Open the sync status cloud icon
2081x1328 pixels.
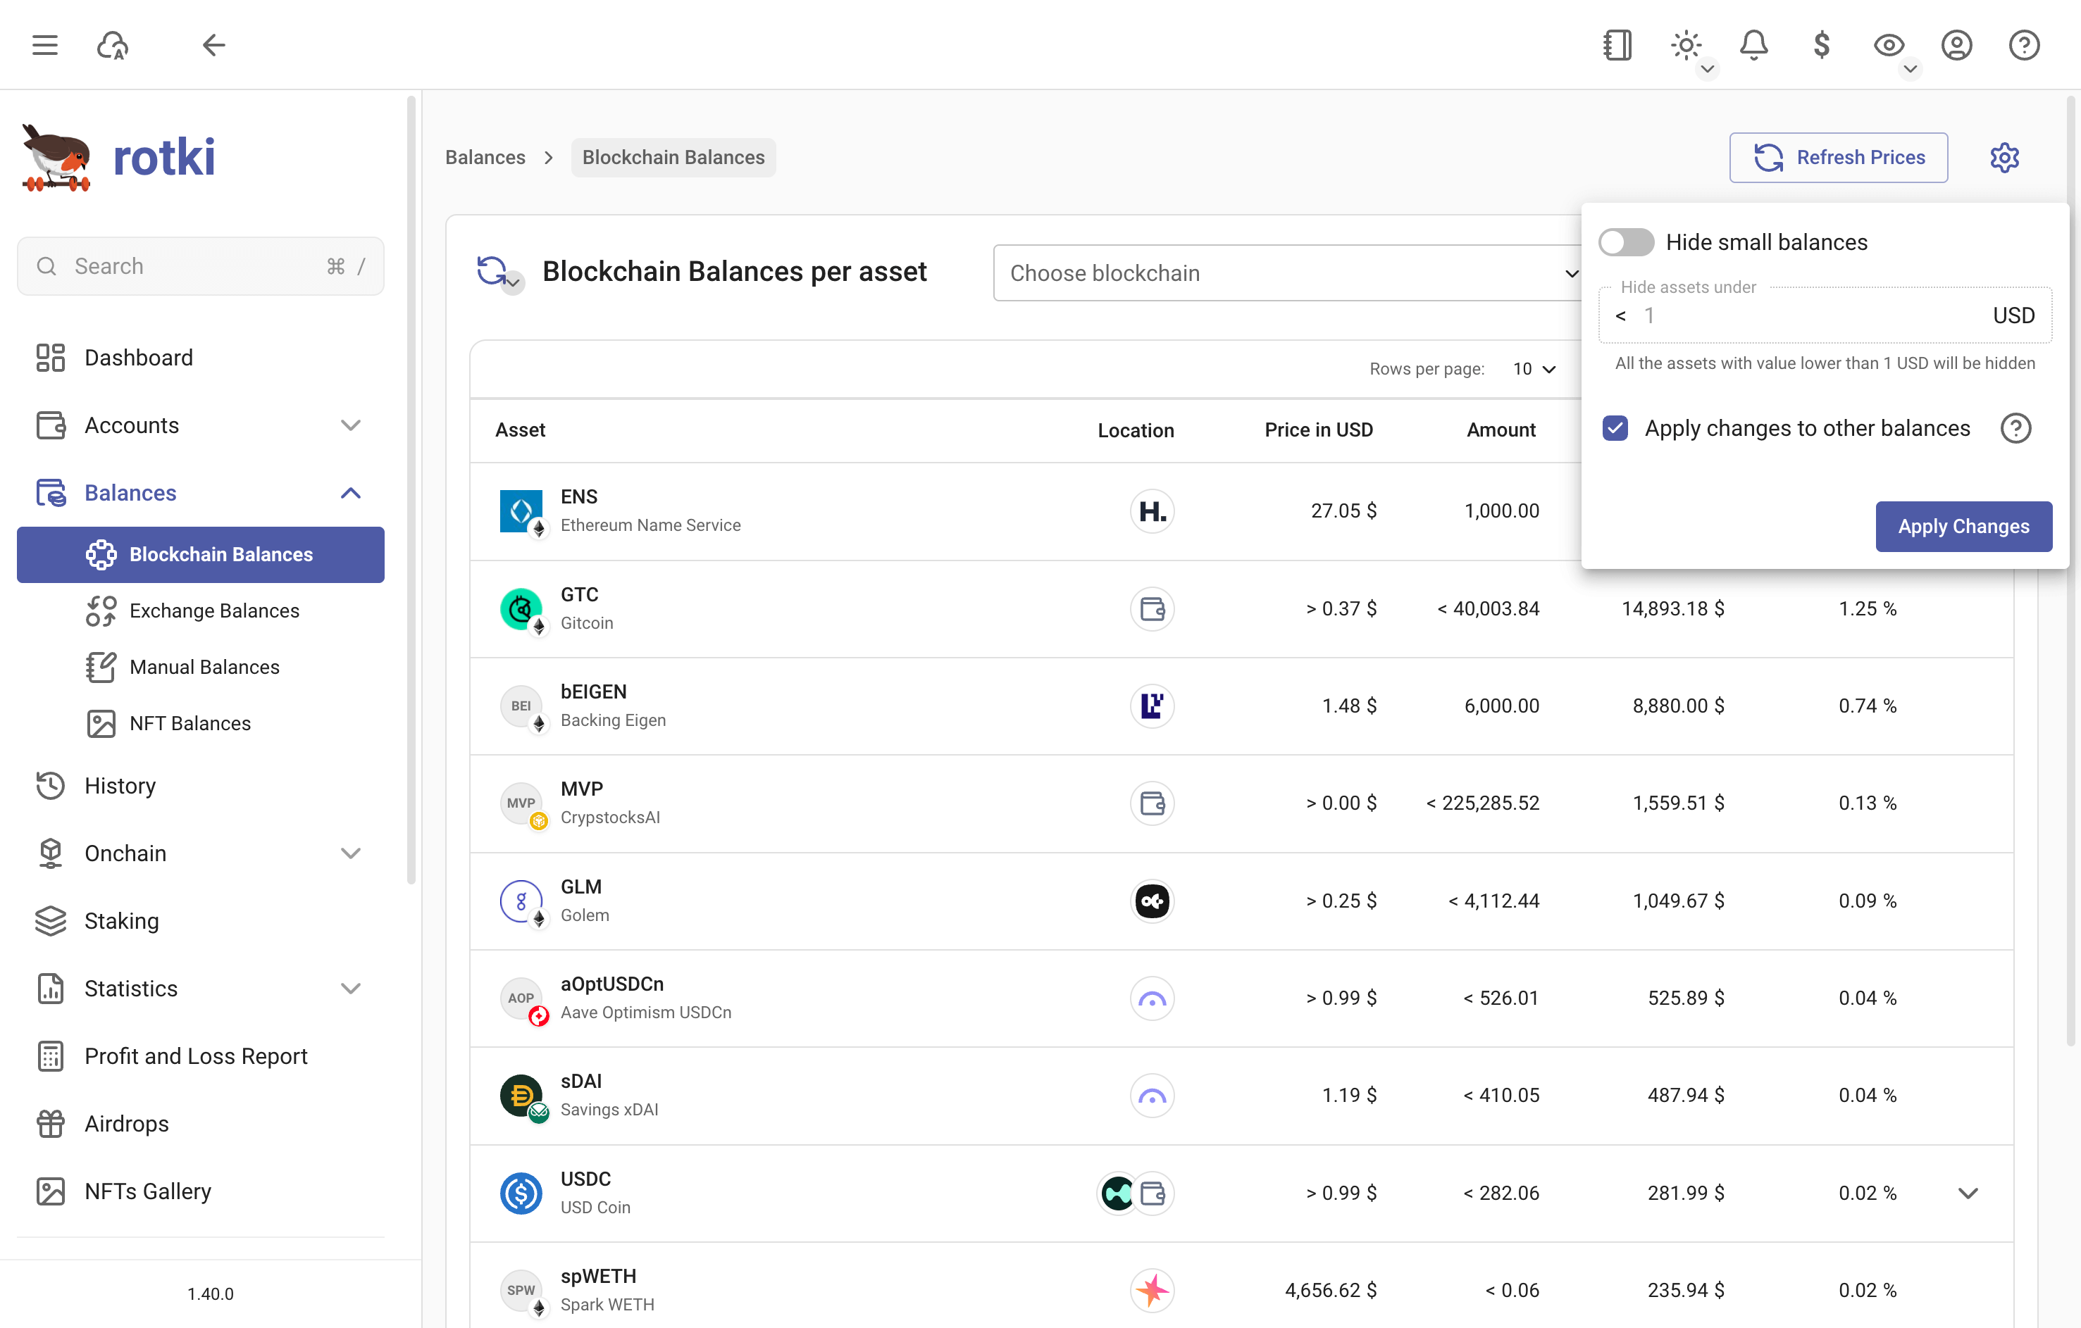tap(112, 45)
